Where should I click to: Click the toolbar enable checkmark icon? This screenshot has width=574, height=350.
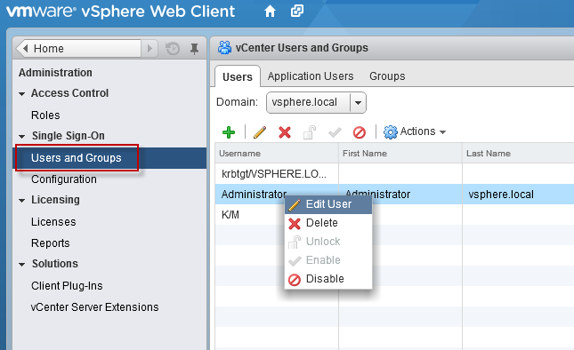[x=335, y=132]
